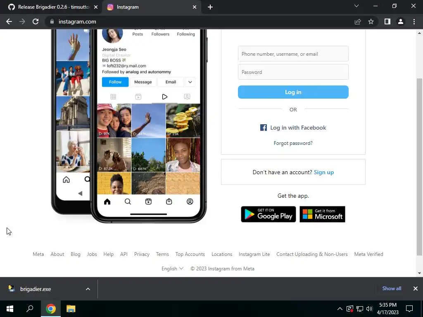423x317 pixels.
Task: Open Chrome's three-dot menu
Action: pyautogui.click(x=414, y=21)
